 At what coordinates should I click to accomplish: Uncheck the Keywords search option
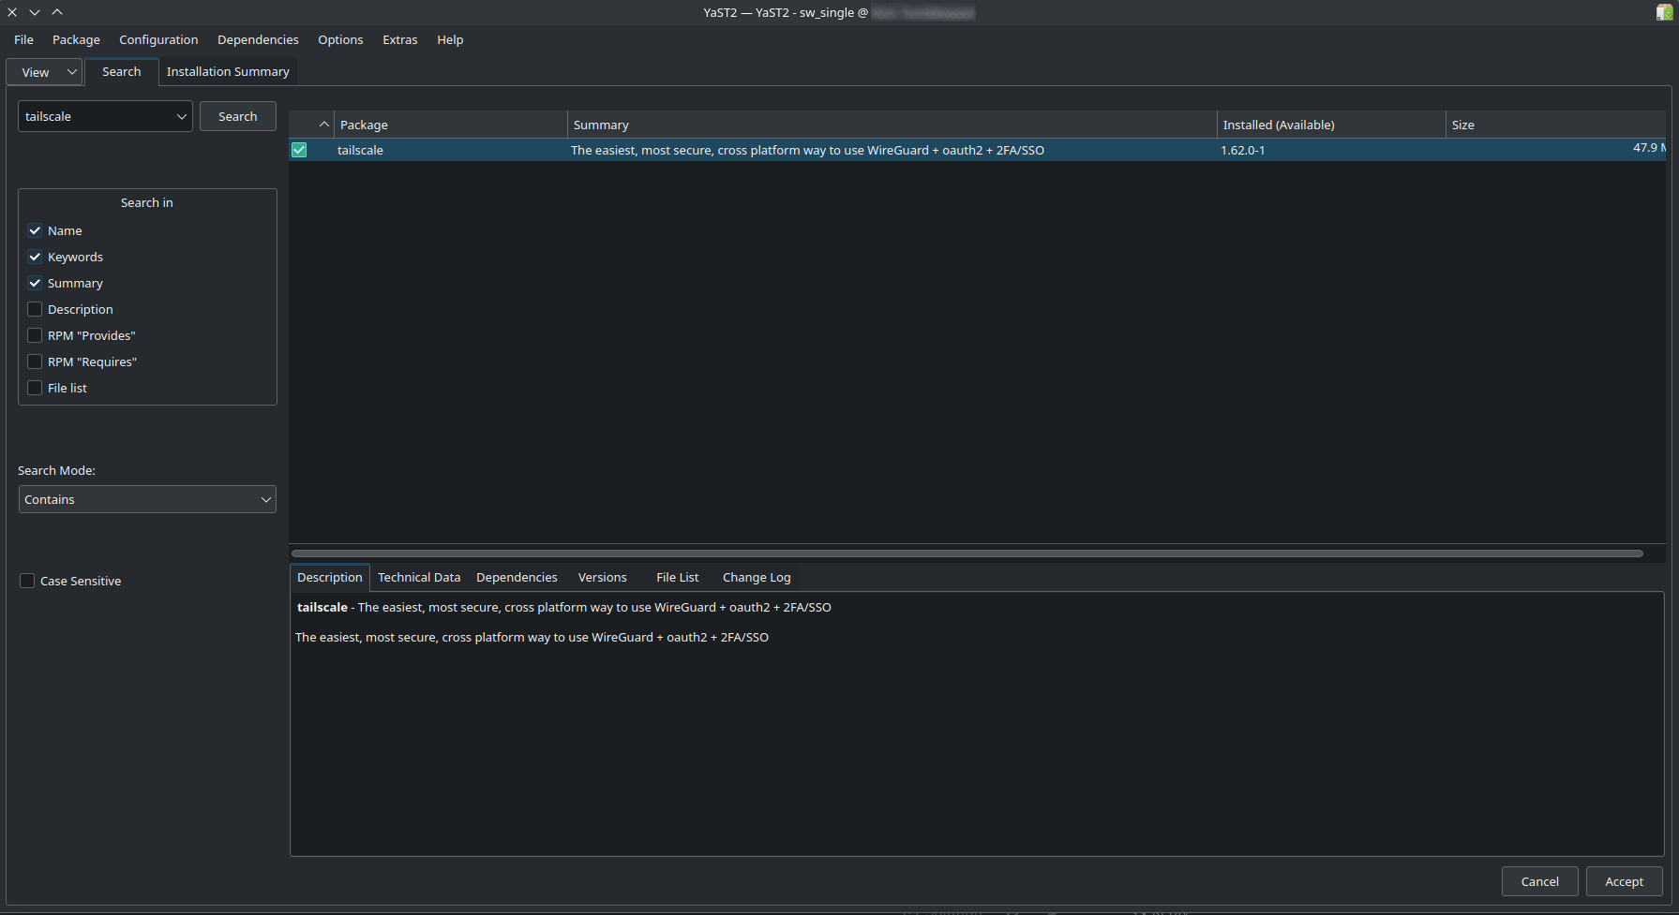(35, 257)
